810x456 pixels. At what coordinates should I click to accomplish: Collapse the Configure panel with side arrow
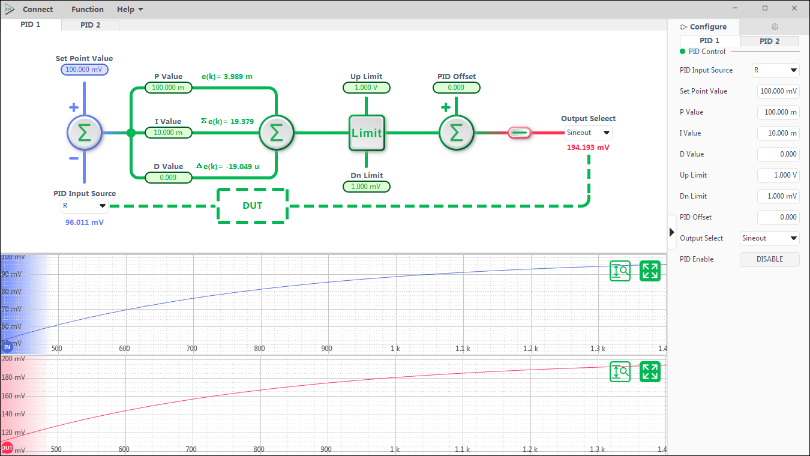tap(672, 232)
